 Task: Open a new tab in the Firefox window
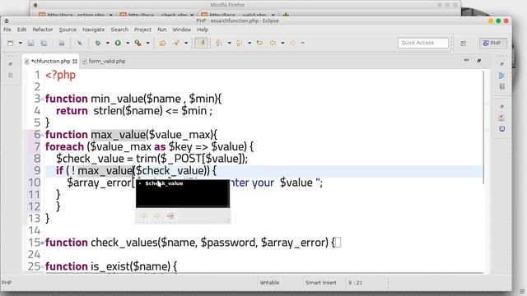(286, 15)
